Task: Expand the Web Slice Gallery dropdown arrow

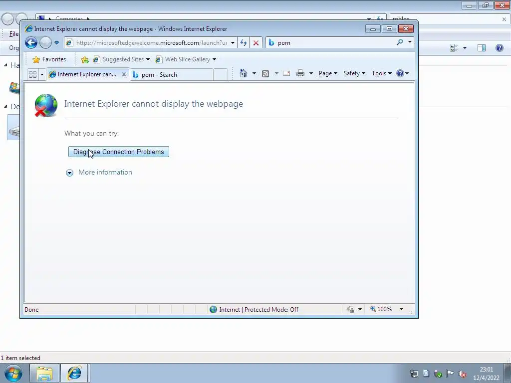Action: pos(214,59)
